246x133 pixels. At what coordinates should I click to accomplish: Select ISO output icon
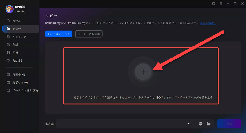coord(200,124)
